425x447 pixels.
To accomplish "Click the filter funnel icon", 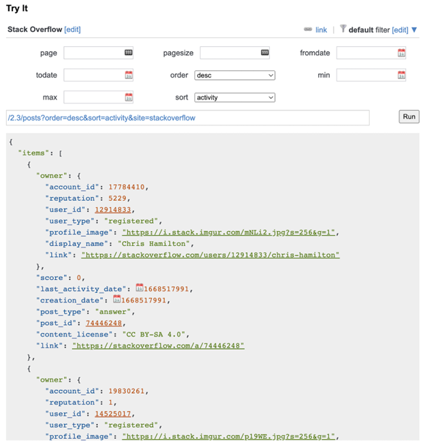I will 343,29.
